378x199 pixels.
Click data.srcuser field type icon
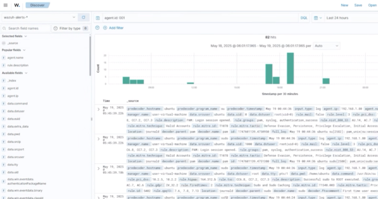pos(4,157)
